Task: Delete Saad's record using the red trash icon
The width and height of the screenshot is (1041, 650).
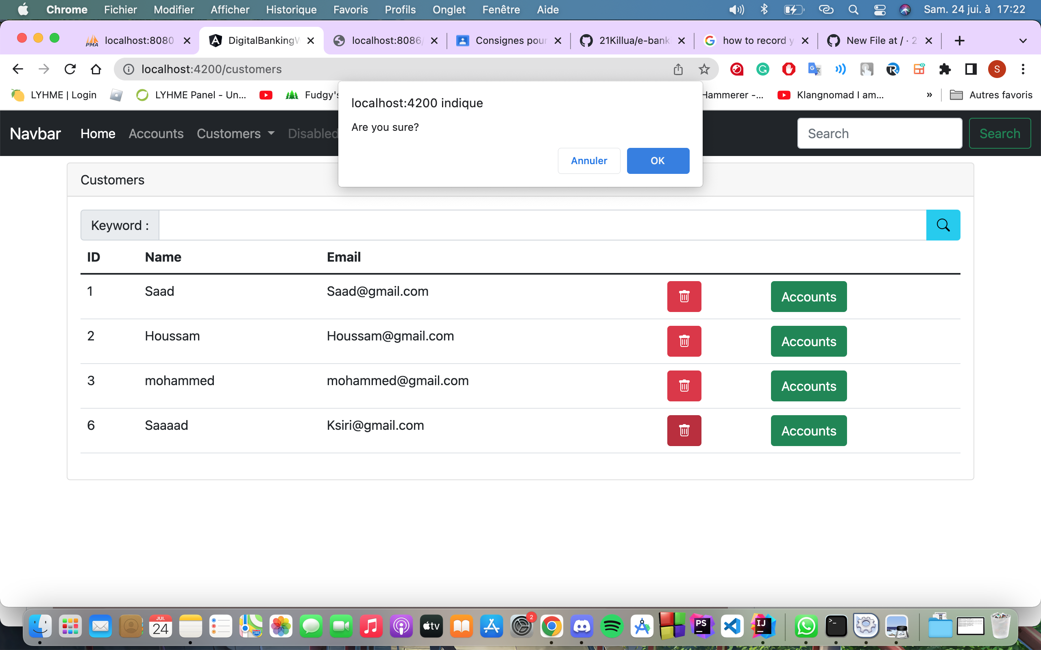Action: (684, 296)
